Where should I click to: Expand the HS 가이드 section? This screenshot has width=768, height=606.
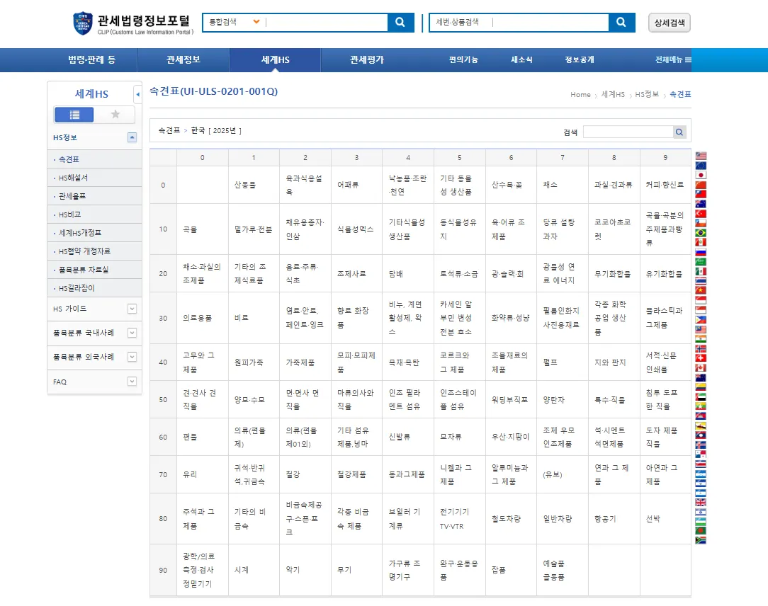point(132,309)
